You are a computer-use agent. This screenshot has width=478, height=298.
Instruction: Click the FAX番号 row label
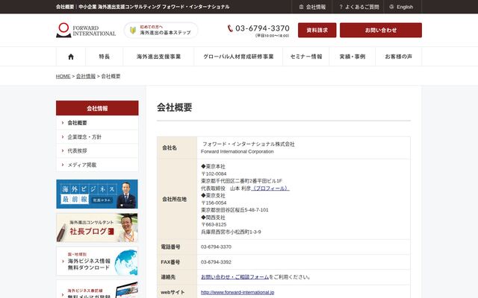[170, 262]
